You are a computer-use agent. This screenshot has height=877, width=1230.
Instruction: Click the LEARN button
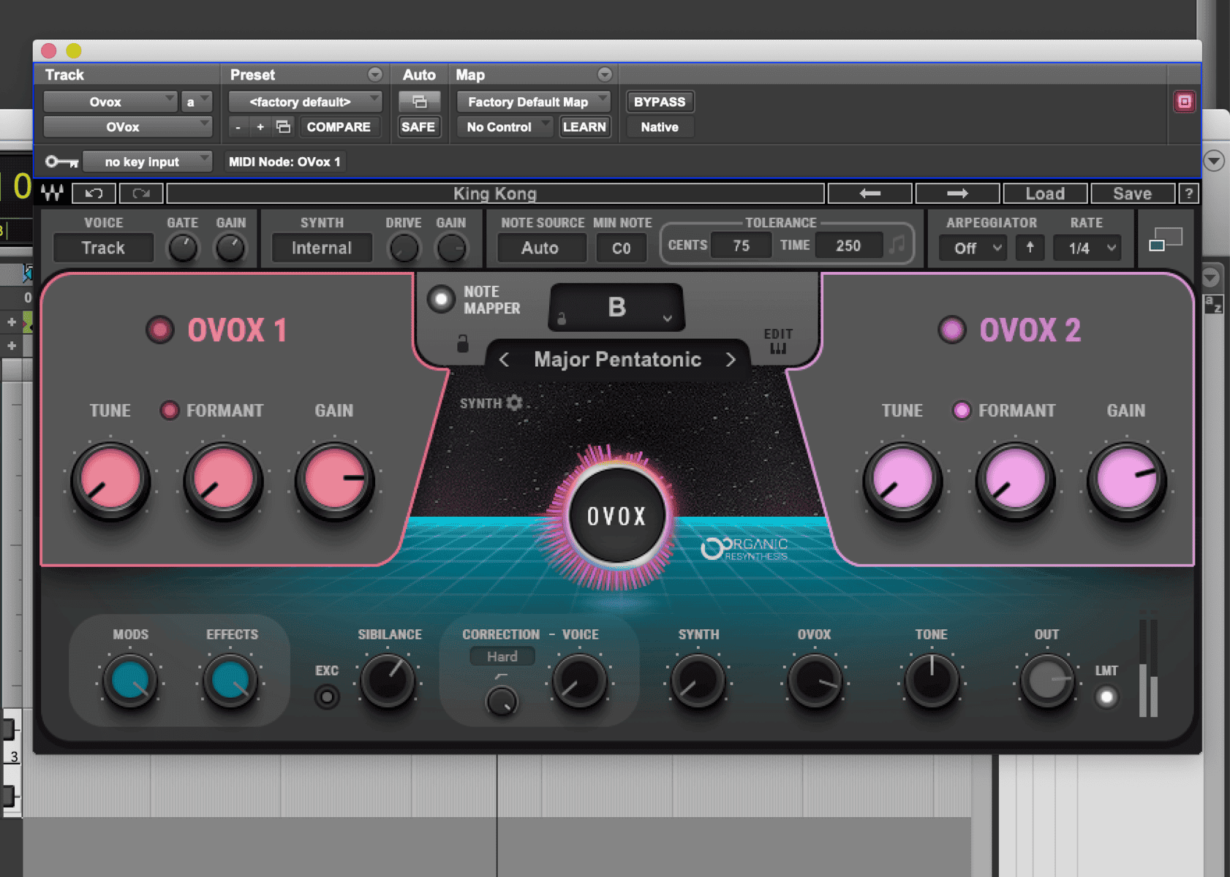tap(584, 126)
